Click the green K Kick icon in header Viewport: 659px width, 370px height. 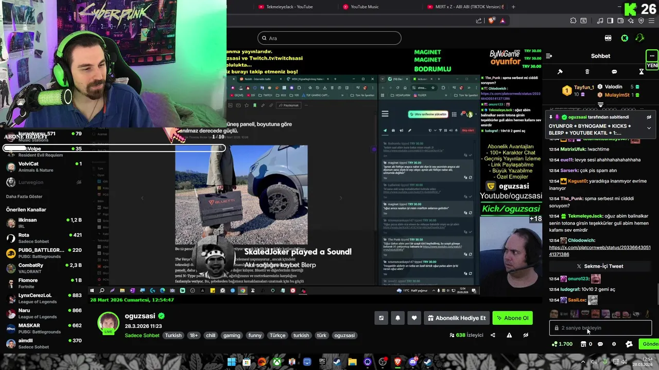[x=625, y=38]
